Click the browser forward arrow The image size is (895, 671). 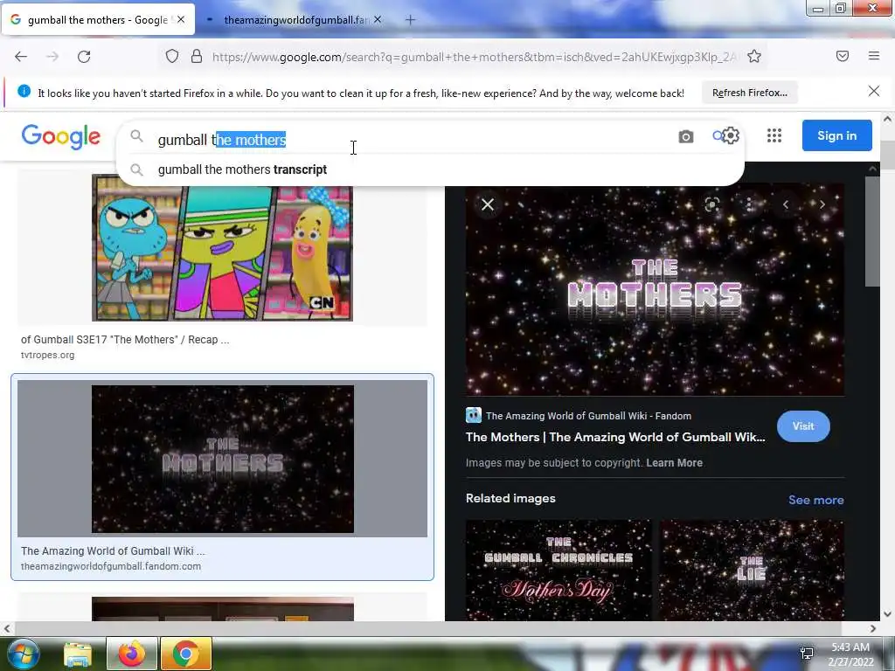tap(52, 57)
